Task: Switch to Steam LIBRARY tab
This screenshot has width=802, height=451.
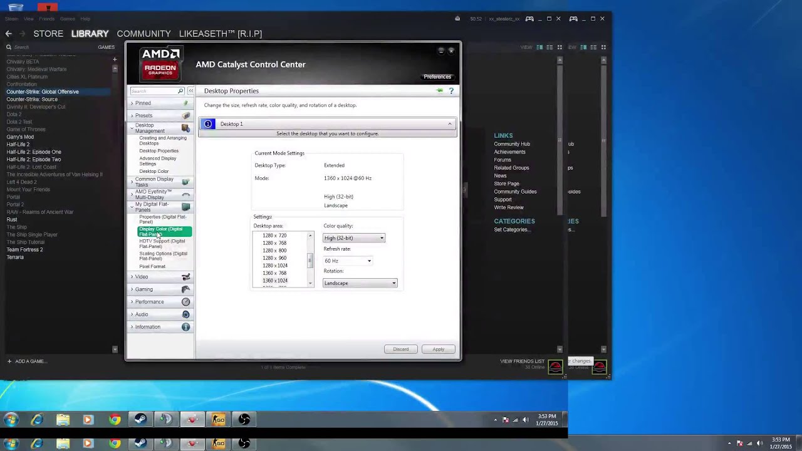Action: pos(90,34)
